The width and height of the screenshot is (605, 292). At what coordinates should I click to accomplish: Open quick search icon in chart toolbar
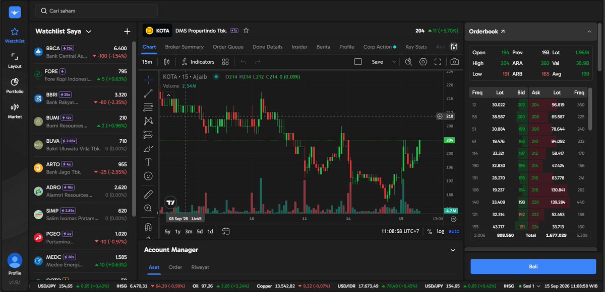coord(408,62)
